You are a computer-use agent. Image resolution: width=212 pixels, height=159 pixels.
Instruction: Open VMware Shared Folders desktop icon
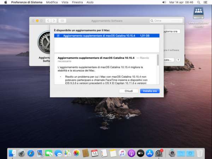[198, 13]
